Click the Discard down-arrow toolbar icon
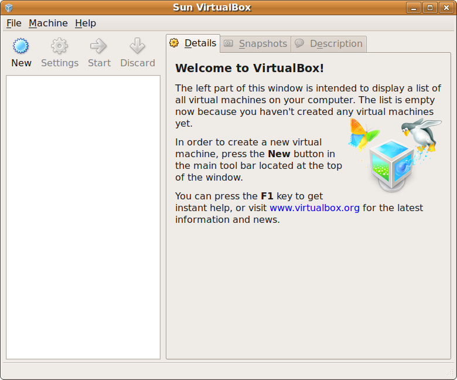The width and height of the screenshot is (457, 380). [137, 46]
